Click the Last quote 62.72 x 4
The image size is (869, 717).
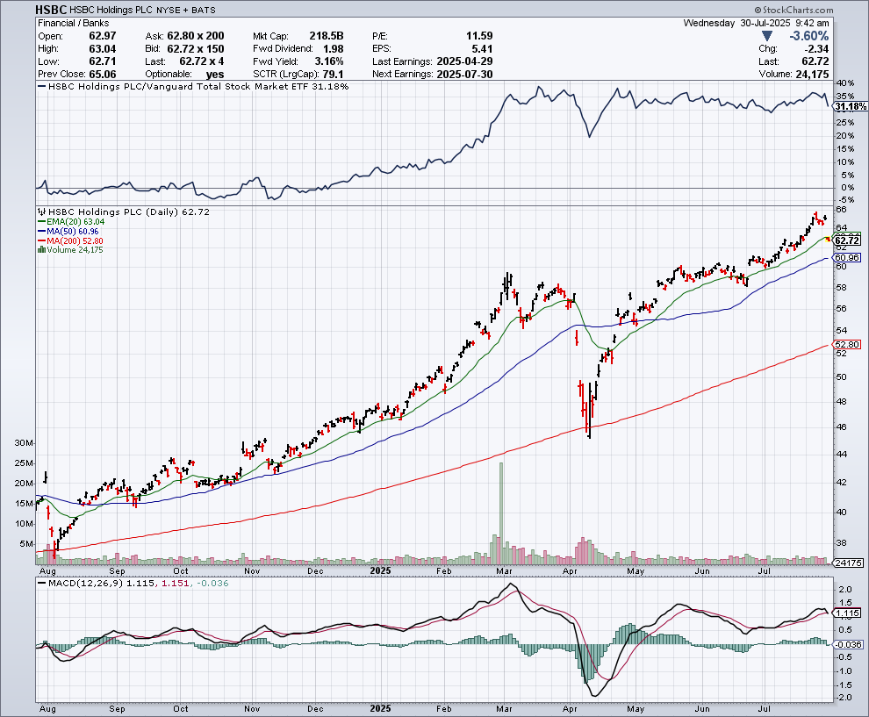point(202,61)
